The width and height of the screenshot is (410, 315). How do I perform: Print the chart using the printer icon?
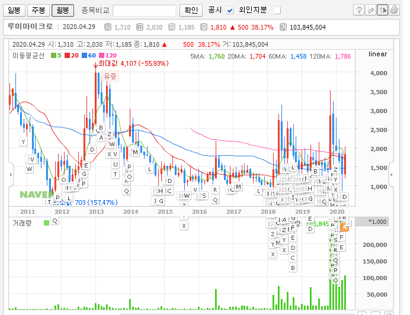(394, 10)
